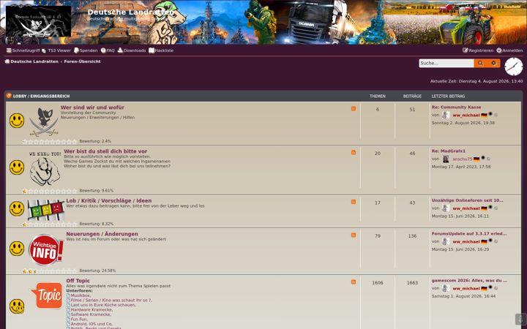Open last post Unzählige Onlineforen seit 10…

coord(467,200)
